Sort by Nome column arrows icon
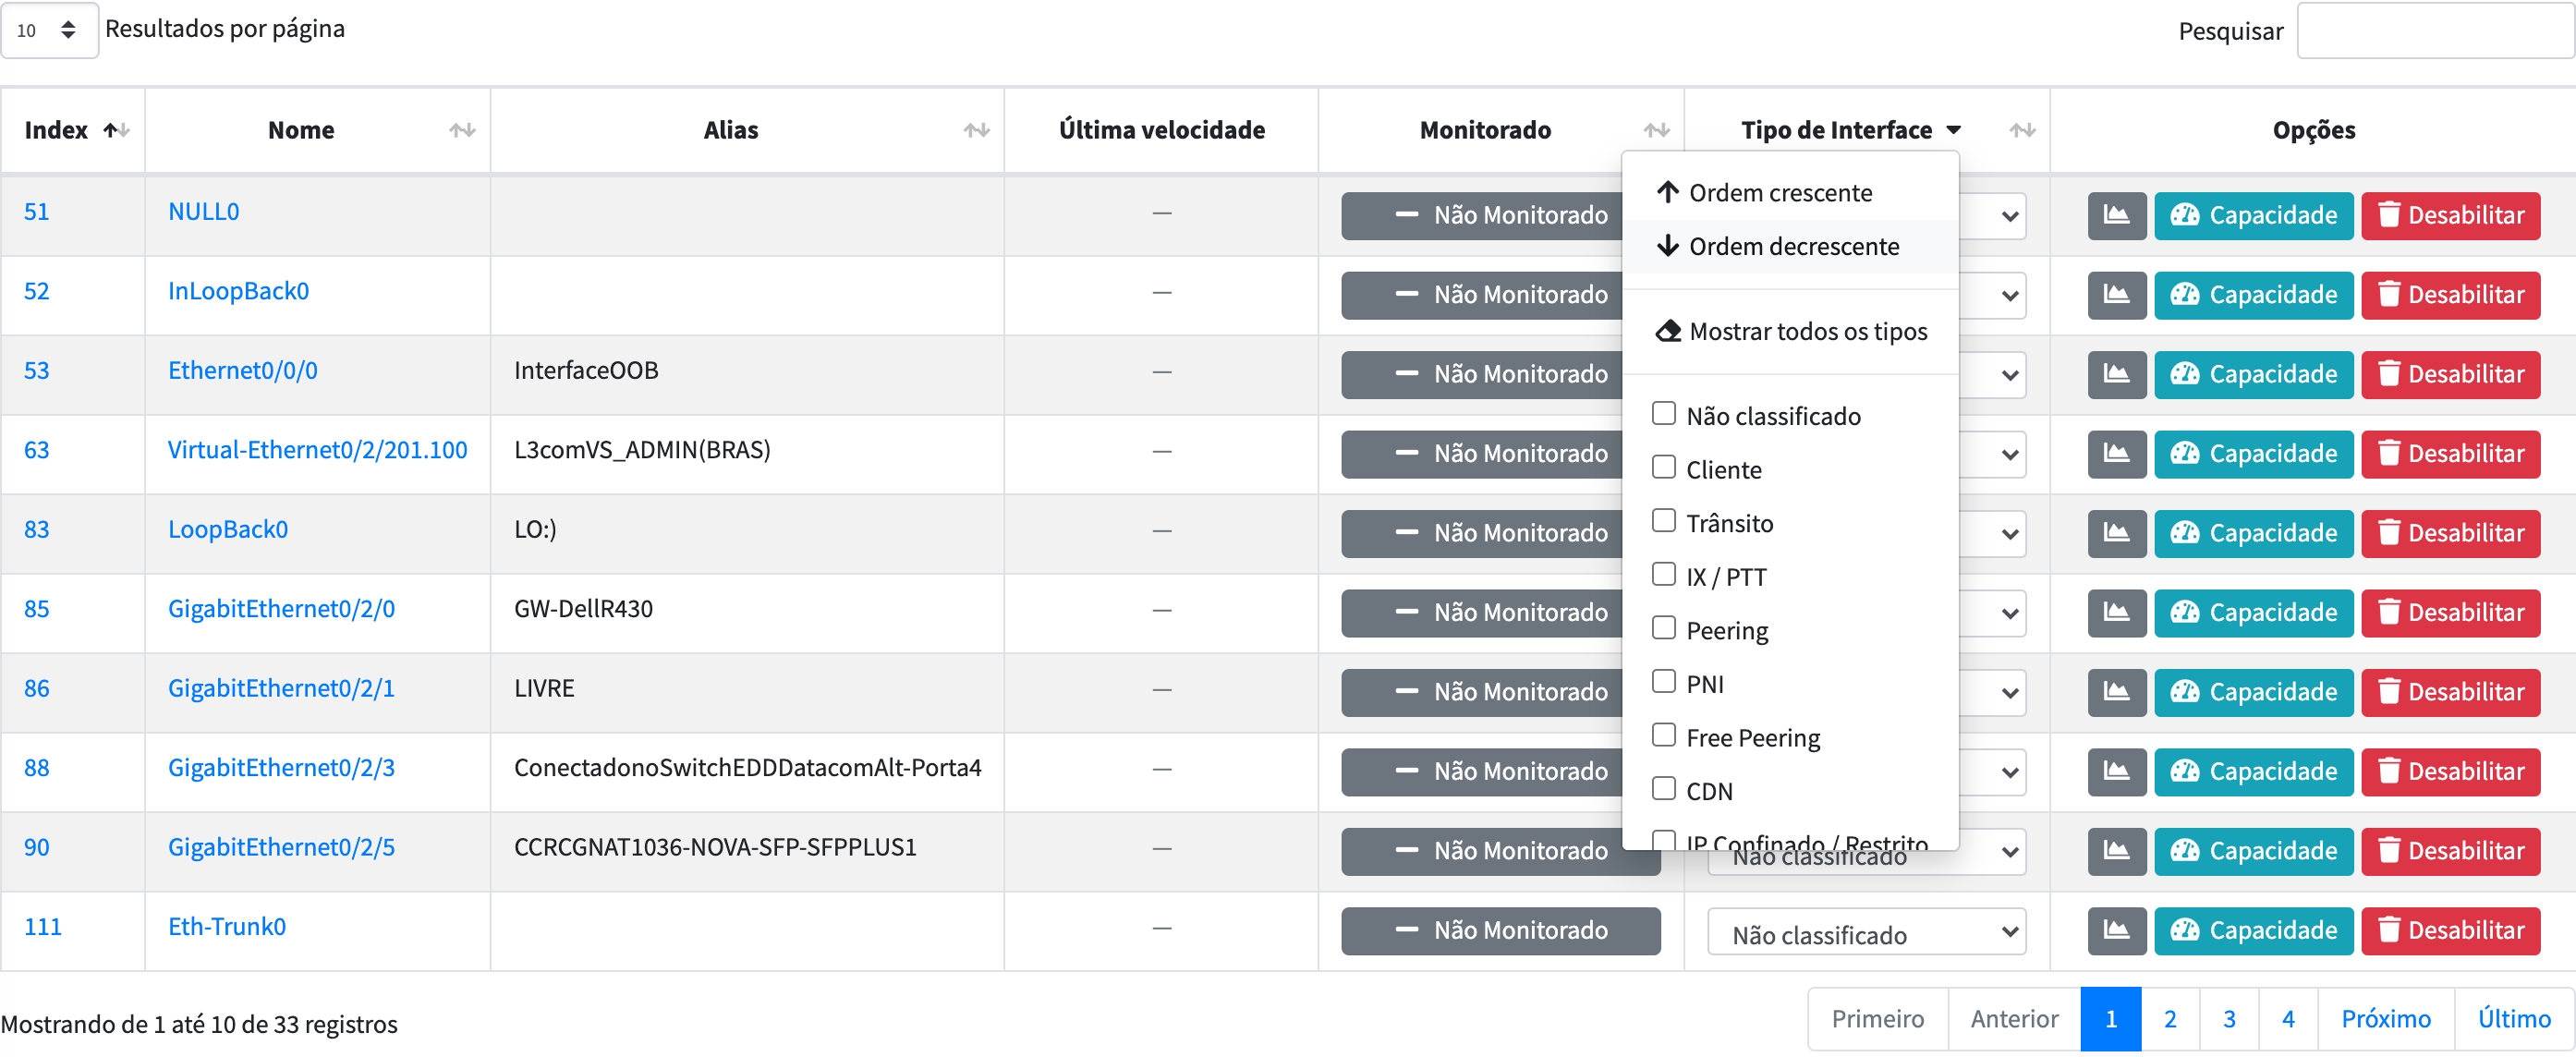 [462, 130]
